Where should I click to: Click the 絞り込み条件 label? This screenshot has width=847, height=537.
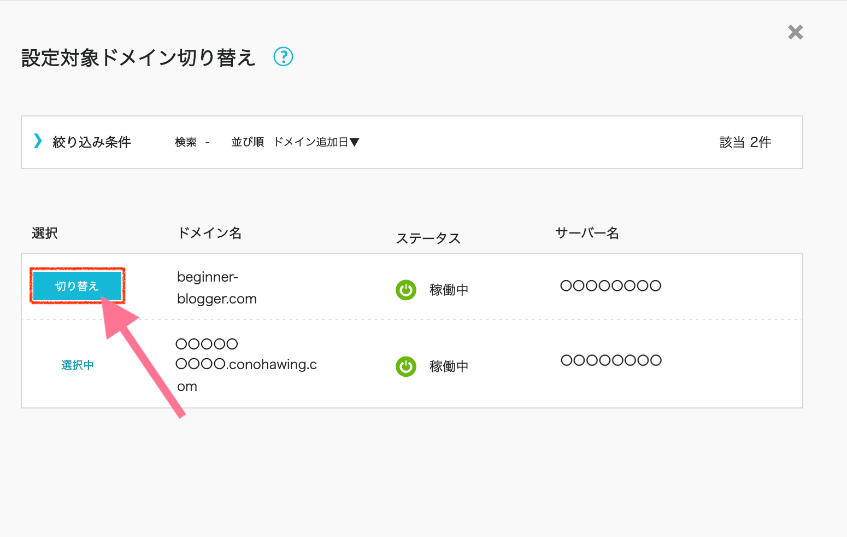point(92,142)
